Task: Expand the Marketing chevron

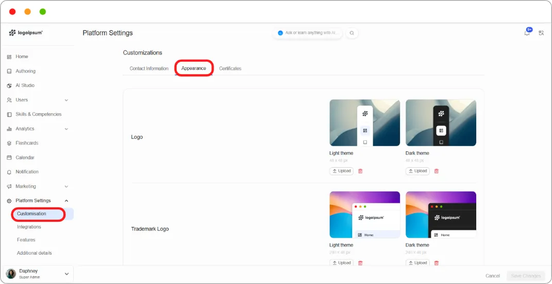Action: [x=66, y=187]
